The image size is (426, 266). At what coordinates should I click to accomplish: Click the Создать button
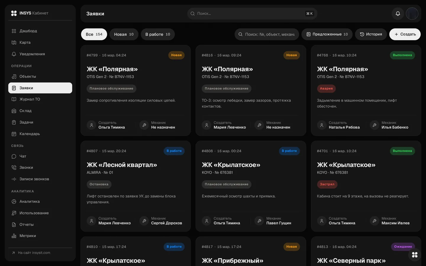coord(405,34)
